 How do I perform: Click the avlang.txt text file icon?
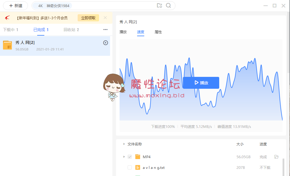pyautogui.click(x=138, y=167)
